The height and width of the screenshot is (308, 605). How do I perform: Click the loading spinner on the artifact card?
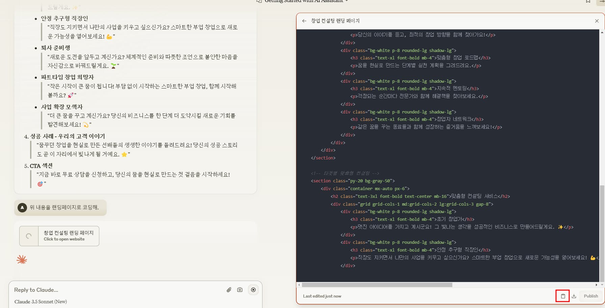[x=29, y=236]
